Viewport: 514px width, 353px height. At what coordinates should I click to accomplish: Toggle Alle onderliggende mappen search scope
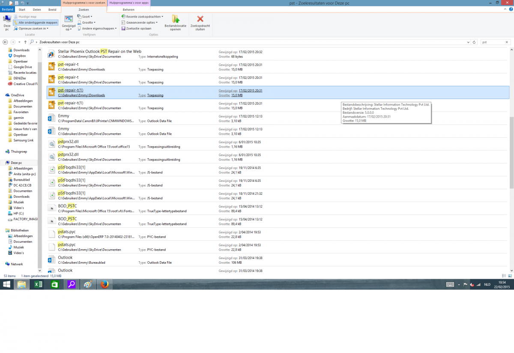tap(36, 22)
